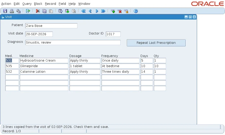The image size is (225, 135).
Task: Open the Field menu
Action: pos(62,4)
